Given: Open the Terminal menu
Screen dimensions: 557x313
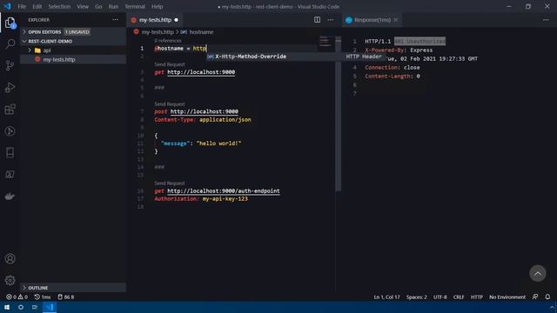Looking at the screenshot, I should (135, 7).
